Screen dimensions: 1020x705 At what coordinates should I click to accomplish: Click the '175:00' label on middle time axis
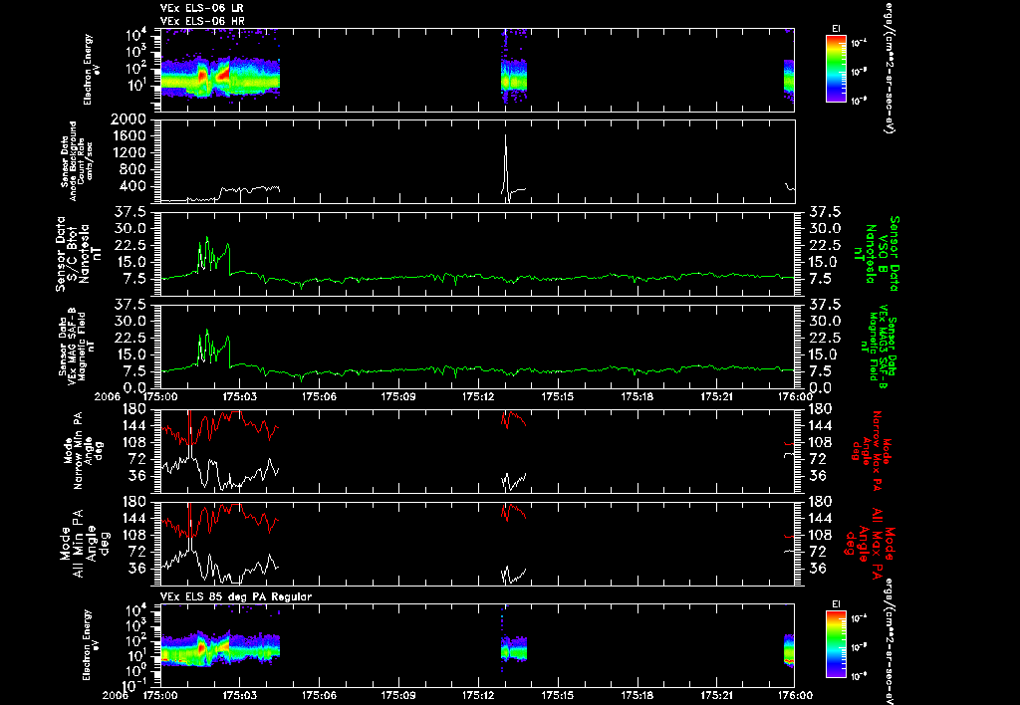point(160,395)
